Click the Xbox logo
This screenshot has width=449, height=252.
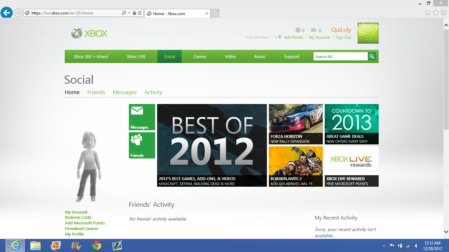click(89, 33)
